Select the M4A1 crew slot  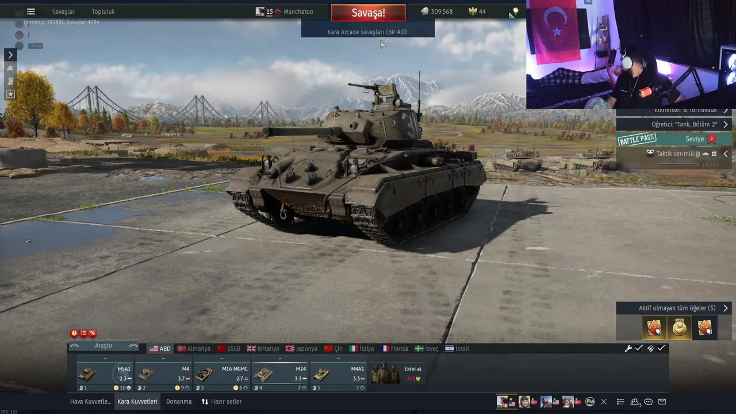[338, 373]
